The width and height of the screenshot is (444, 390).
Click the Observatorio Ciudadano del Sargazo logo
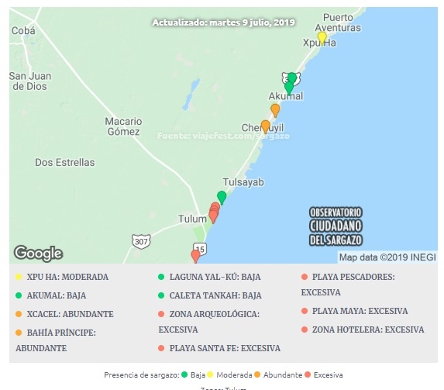(x=336, y=226)
